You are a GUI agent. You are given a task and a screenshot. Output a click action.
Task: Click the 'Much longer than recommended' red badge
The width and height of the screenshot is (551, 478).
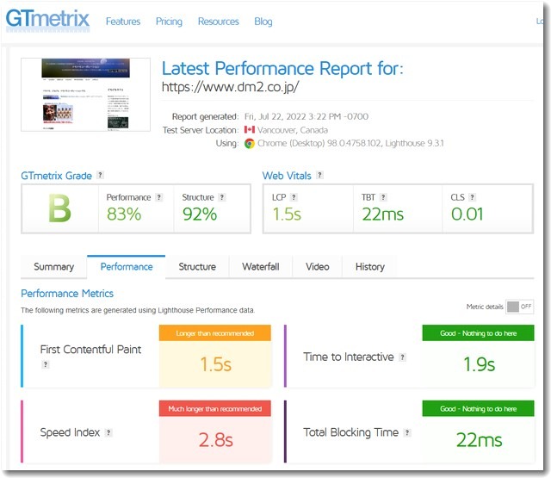point(215,409)
